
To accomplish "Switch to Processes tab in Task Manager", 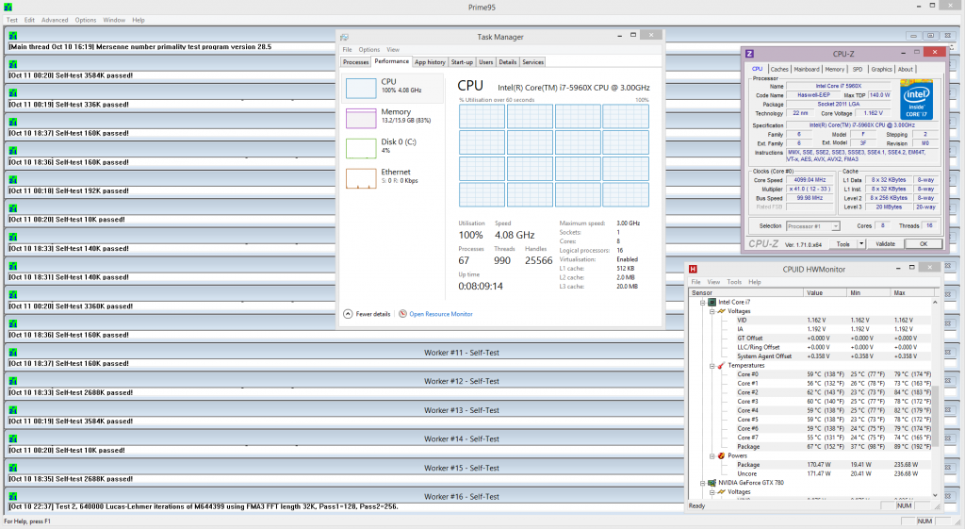I will coord(355,62).
